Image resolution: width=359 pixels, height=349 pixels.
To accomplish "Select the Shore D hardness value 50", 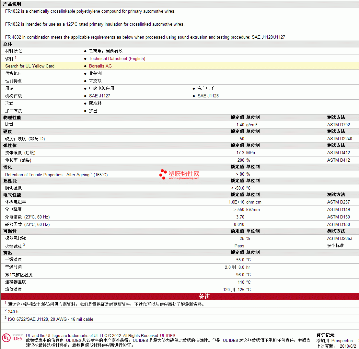I will [x=242, y=139].
